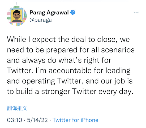Viewport: 146px width, 128px height.
Task: Click the thread connector line above the avatar
Action: 17,3
